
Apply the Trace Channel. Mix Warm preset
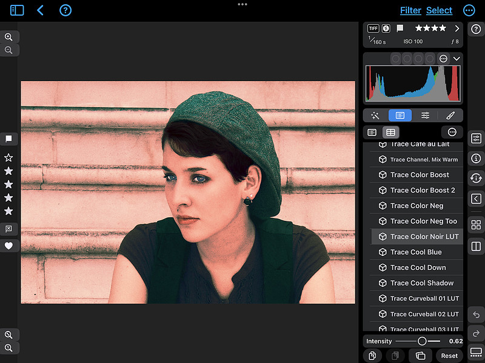[x=416, y=159]
